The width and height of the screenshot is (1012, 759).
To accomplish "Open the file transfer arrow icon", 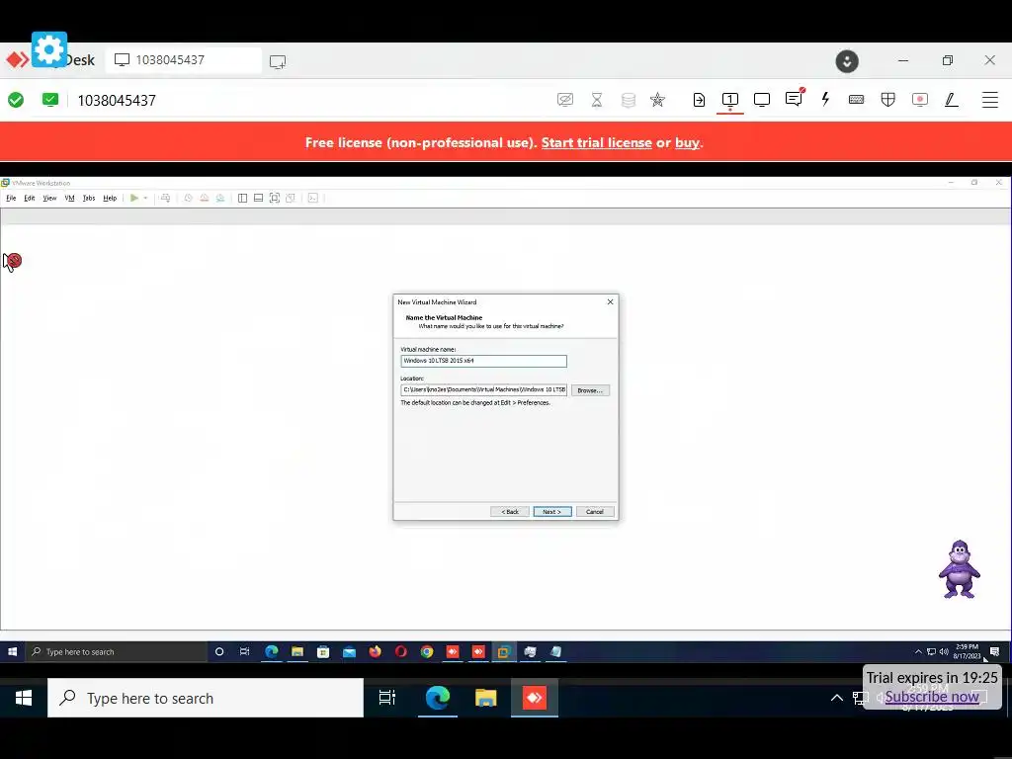I will coord(699,100).
